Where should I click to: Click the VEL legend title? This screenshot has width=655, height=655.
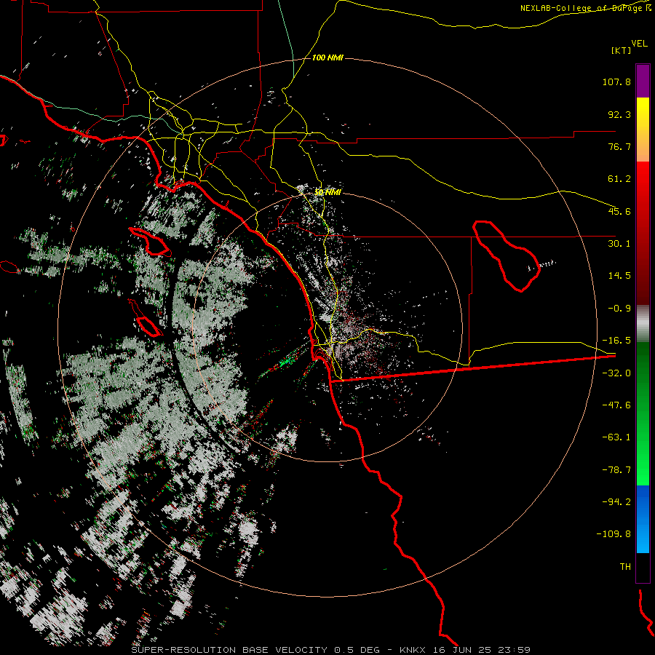click(640, 44)
